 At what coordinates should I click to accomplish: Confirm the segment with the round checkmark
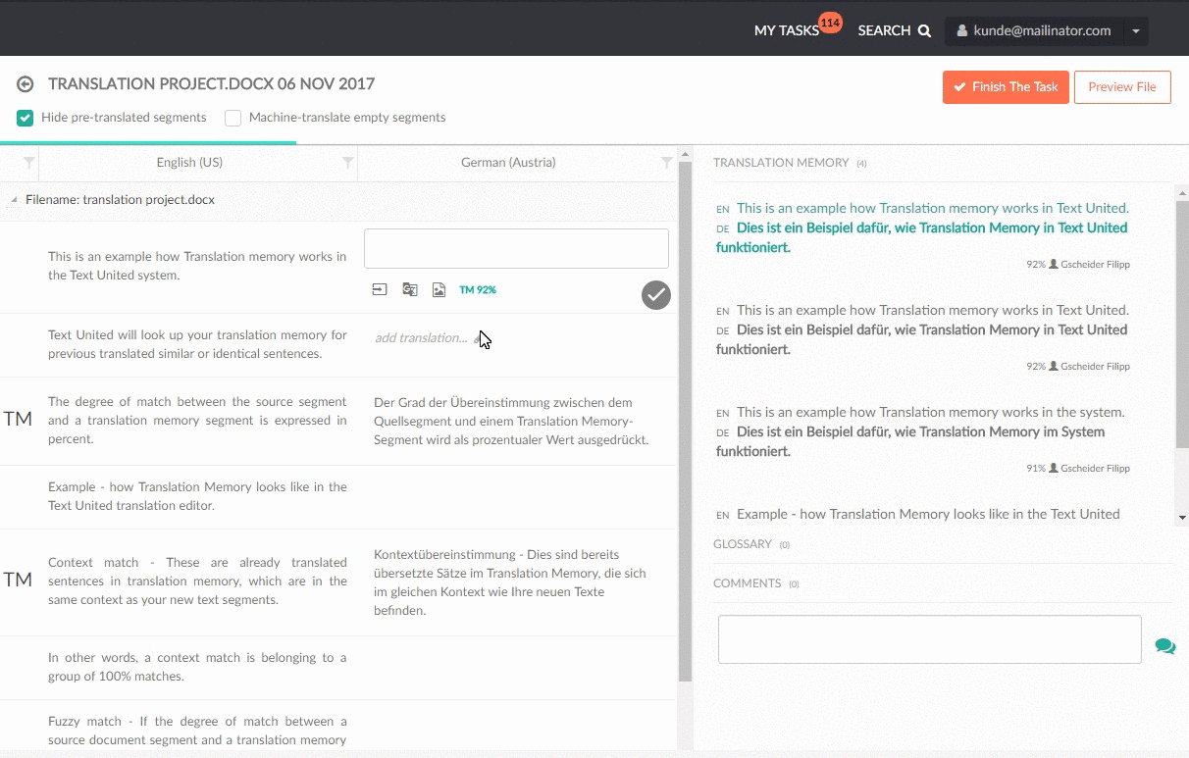coord(656,294)
